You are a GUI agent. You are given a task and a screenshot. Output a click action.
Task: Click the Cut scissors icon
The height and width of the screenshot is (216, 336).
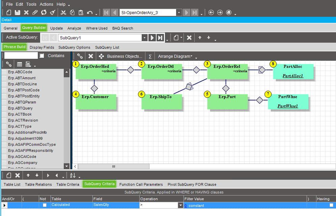pyautogui.click(x=63, y=12)
